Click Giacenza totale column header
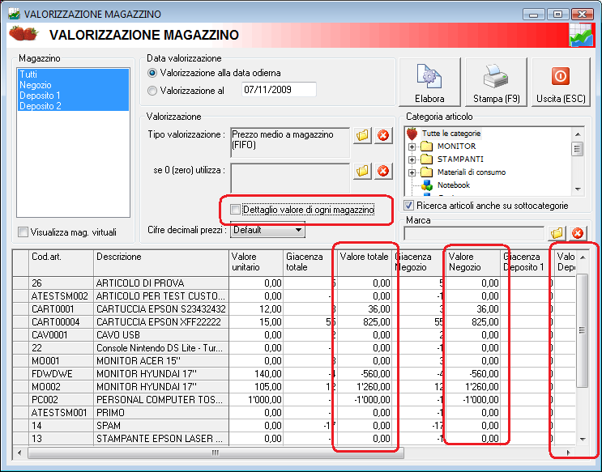The width and height of the screenshot is (602, 472). (310, 263)
